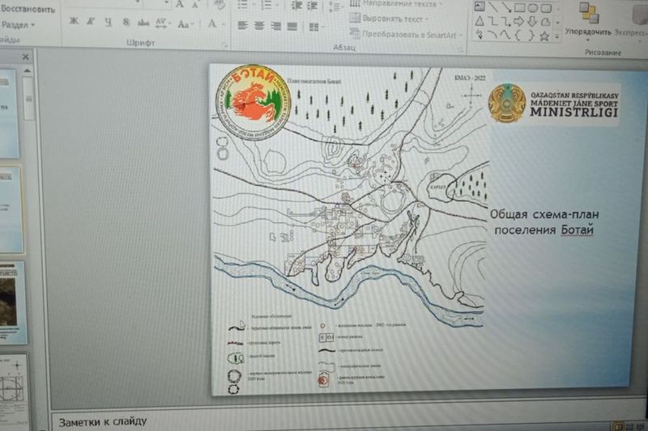Open Раздел dropdown menu
Viewport: 648px width, 431px height.
19,25
